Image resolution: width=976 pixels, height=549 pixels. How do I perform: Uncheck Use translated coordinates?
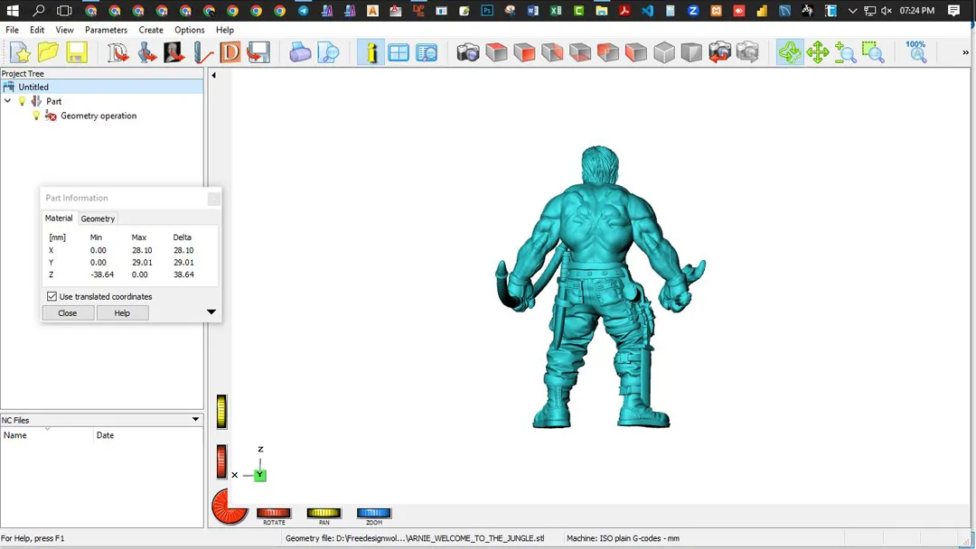(x=52, y=296)
